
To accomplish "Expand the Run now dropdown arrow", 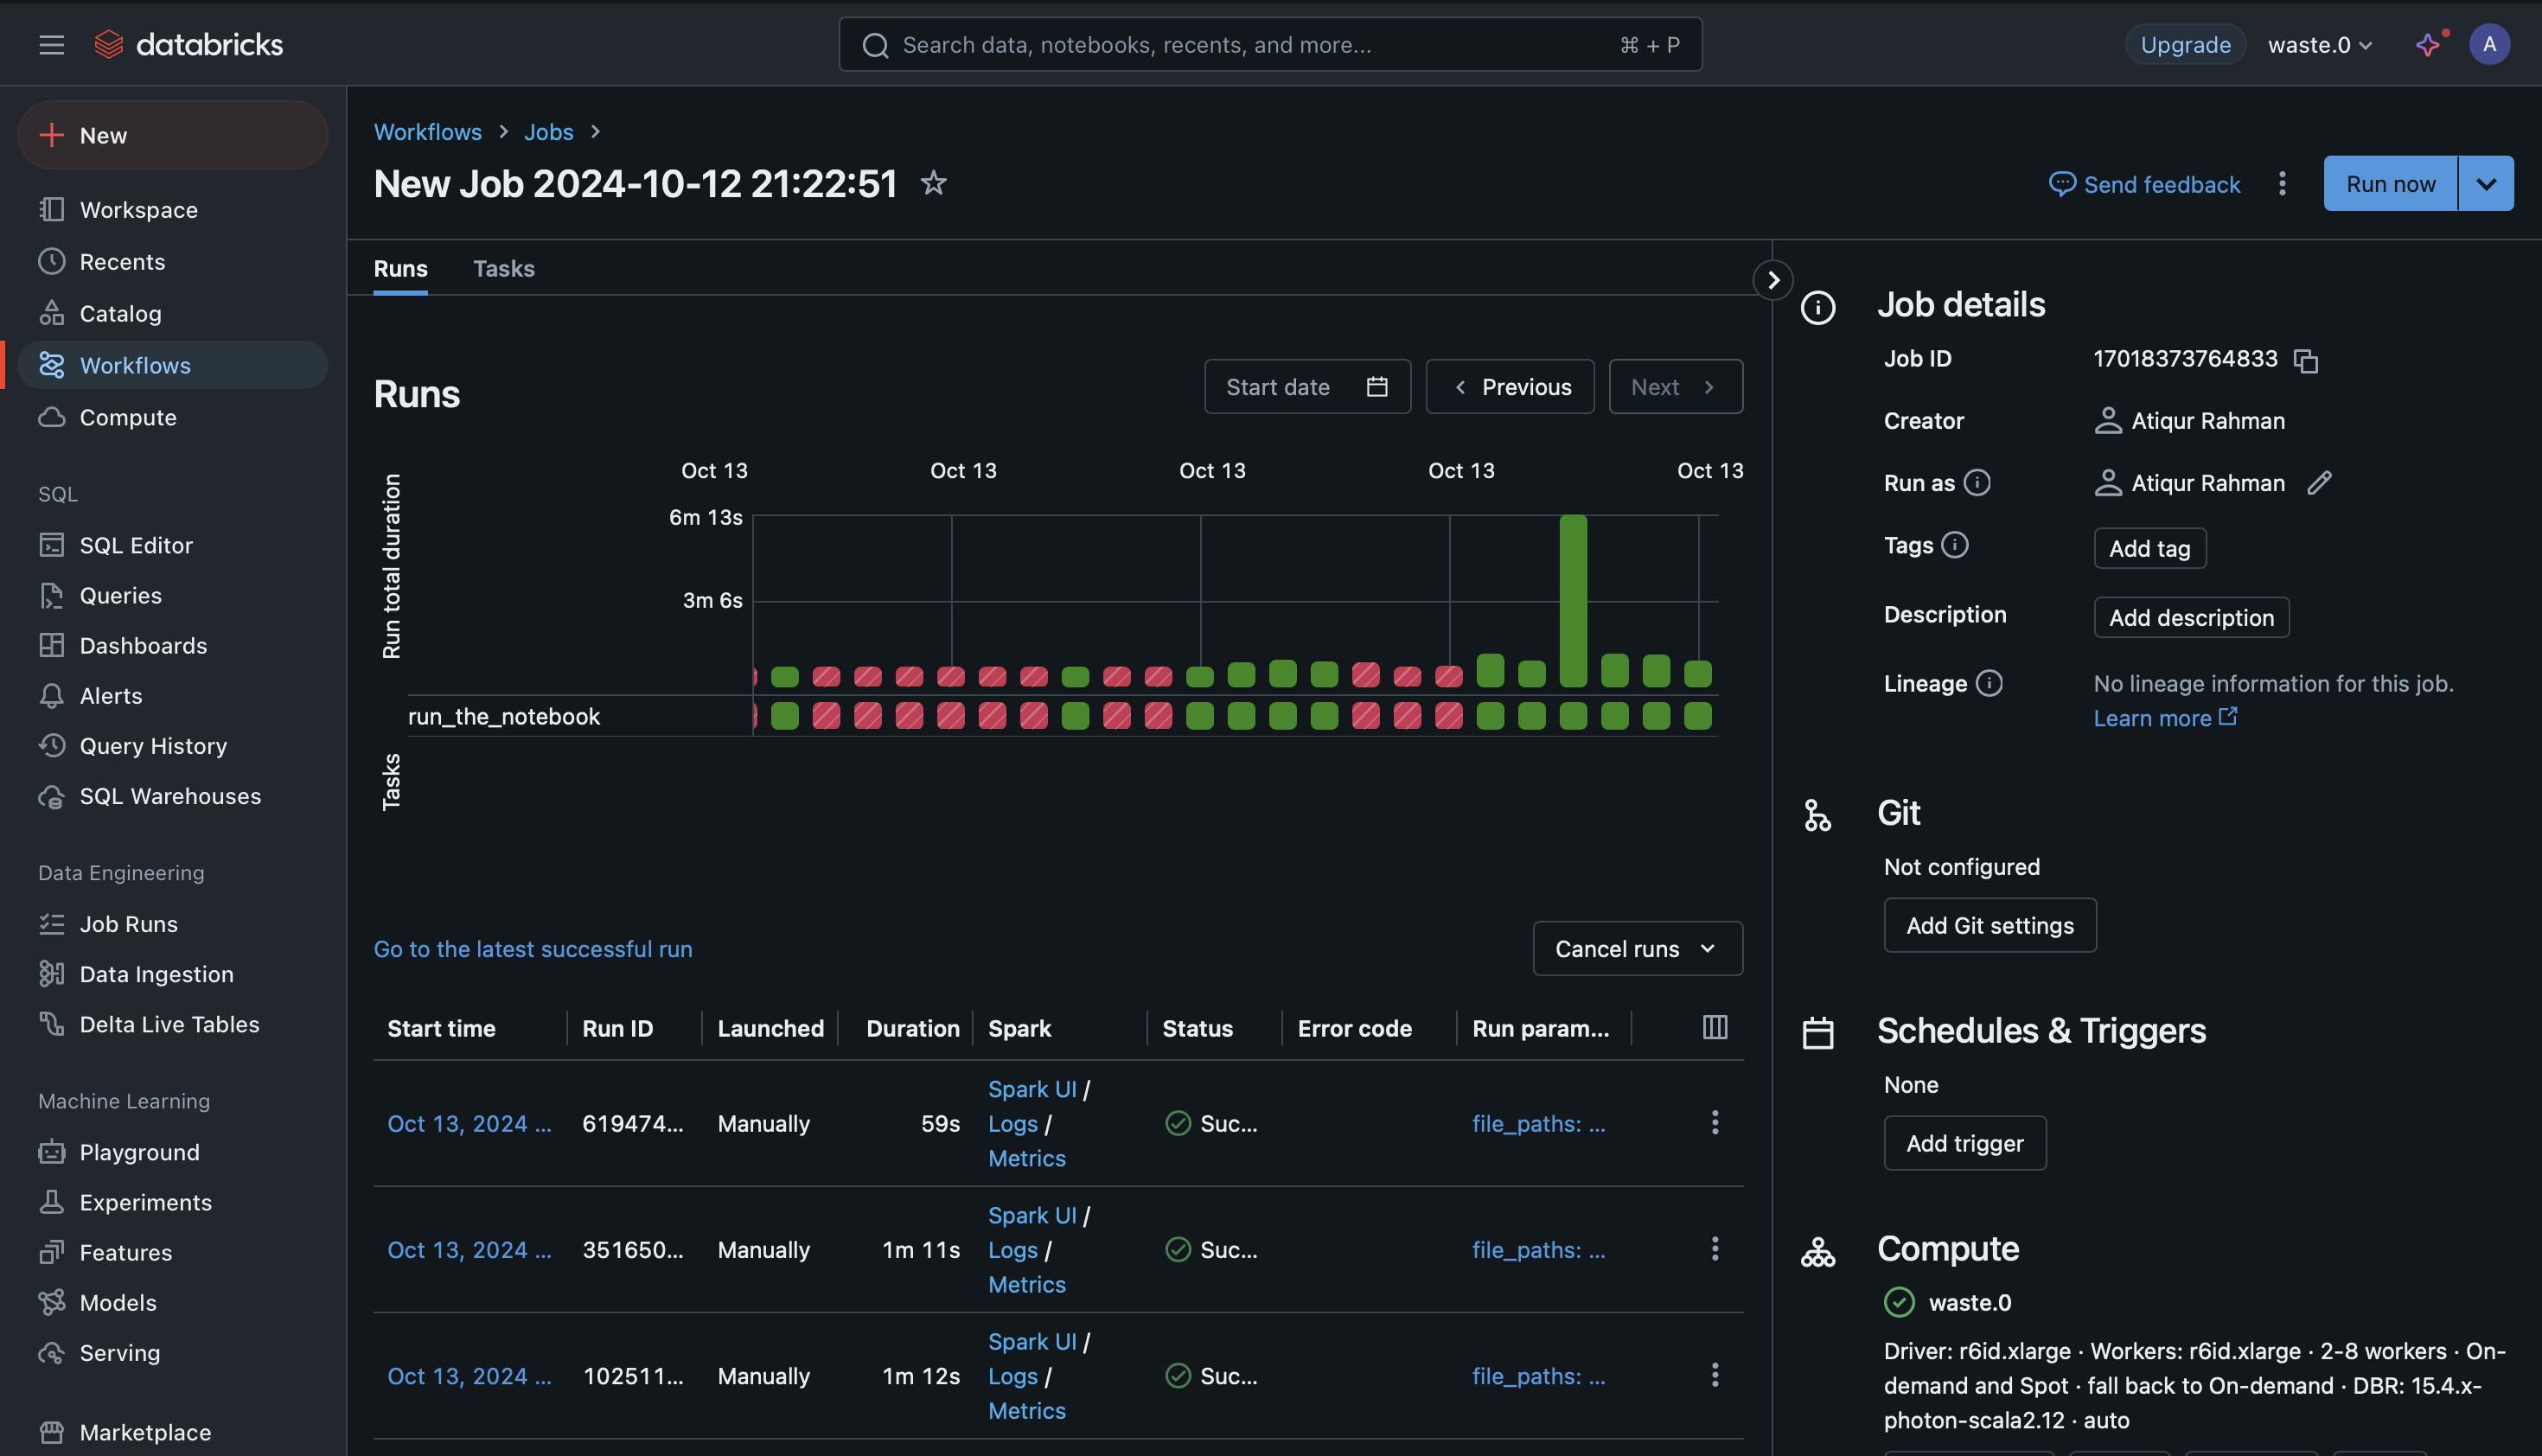I will [2485, 183].
